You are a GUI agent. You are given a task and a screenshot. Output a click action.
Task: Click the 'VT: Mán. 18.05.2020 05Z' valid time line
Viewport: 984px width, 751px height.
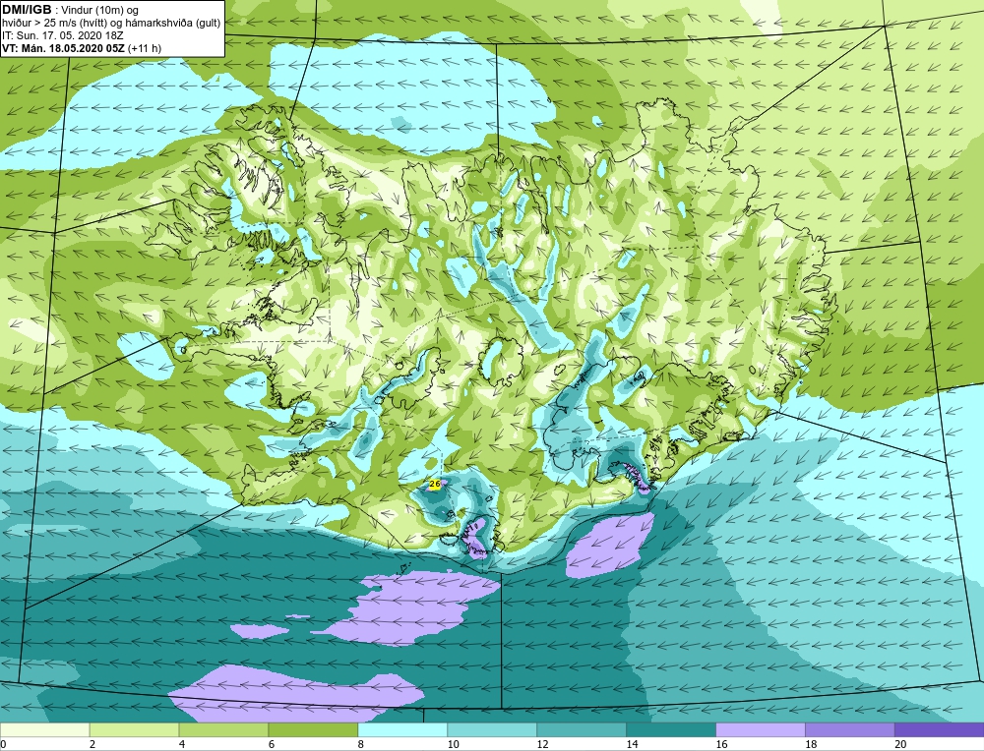[64, 47]
